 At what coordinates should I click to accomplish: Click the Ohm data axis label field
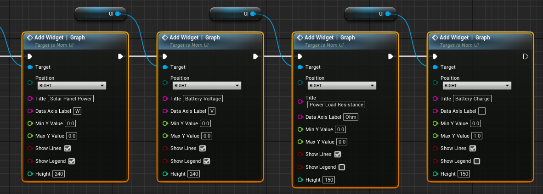[x=351, y=117]
